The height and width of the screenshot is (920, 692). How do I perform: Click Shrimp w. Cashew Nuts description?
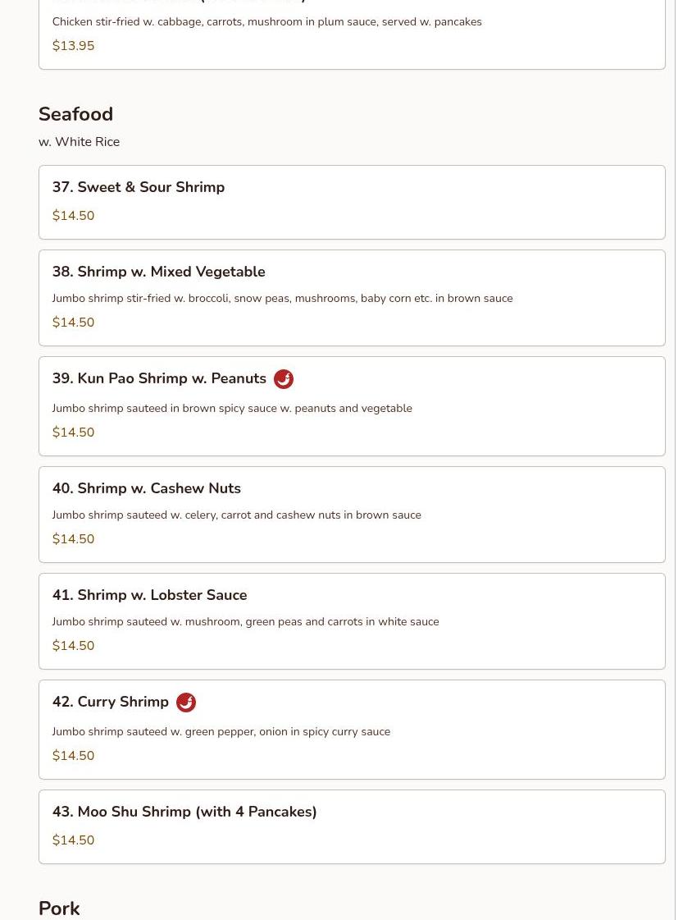click(x=236, y=515)
